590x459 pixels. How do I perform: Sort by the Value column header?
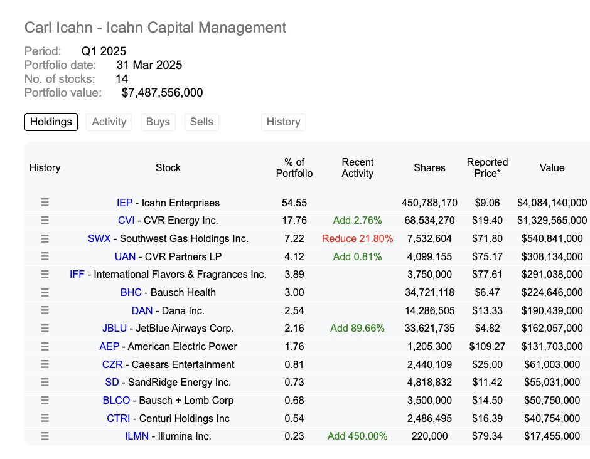[x=552, y=167]
